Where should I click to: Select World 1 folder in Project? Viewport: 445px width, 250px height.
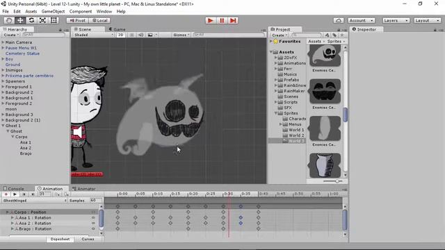pyautogui.click(x=296, y=130)
